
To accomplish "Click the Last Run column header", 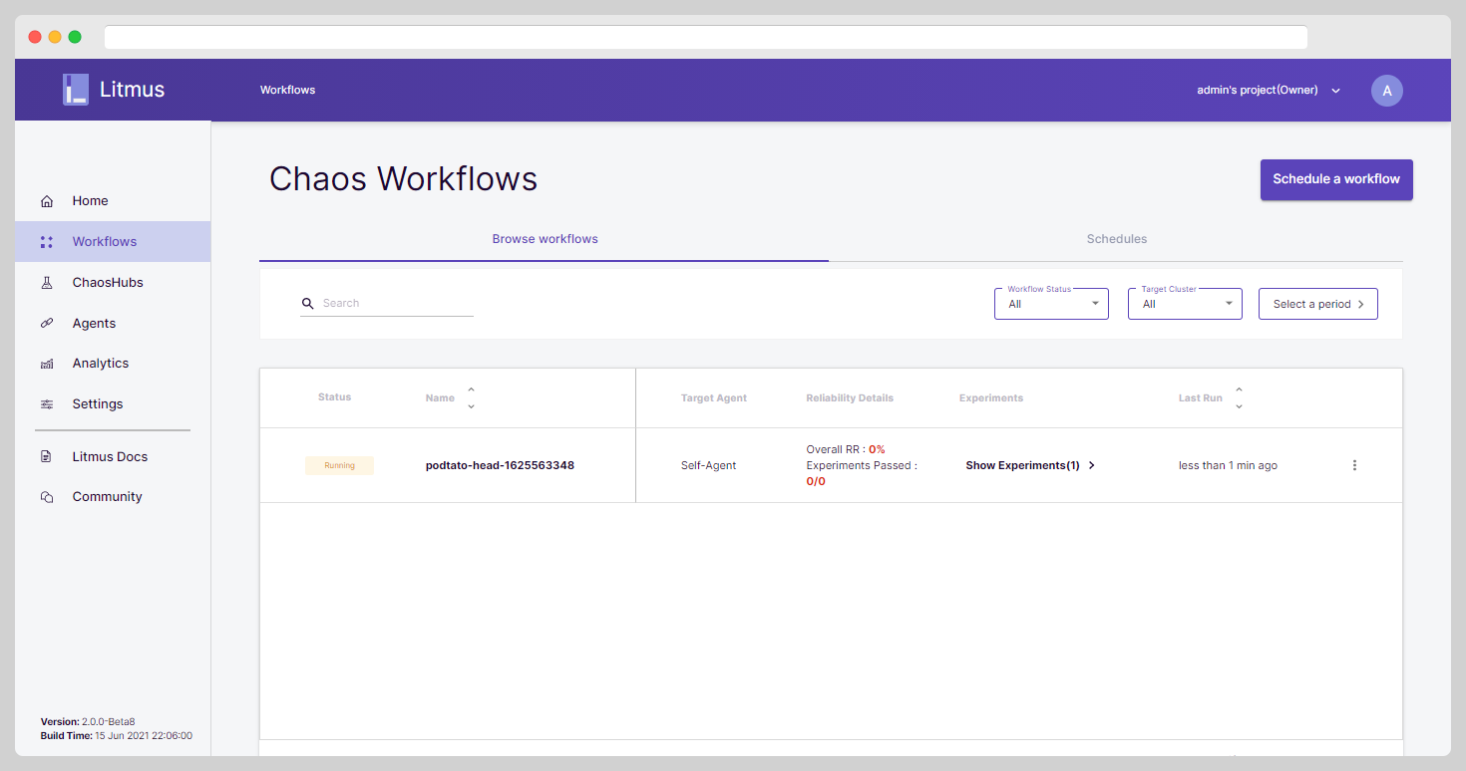I will pyautogui.click(x=1200, y=398).
